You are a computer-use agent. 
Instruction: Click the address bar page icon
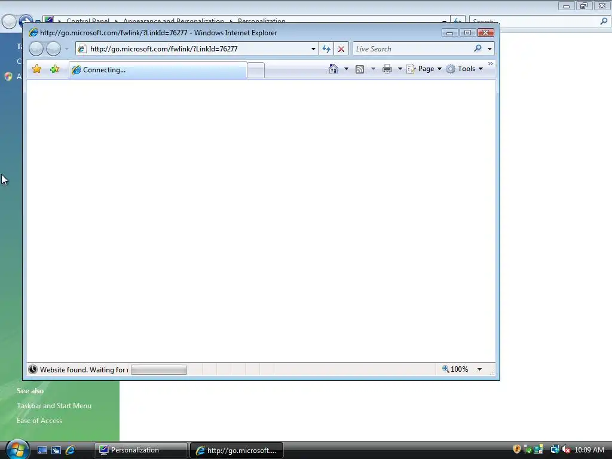pyautogui.click(x=81, y=49)
